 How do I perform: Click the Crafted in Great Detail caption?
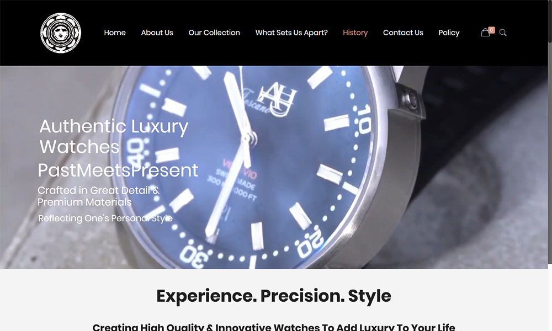(x=99, y=196)
